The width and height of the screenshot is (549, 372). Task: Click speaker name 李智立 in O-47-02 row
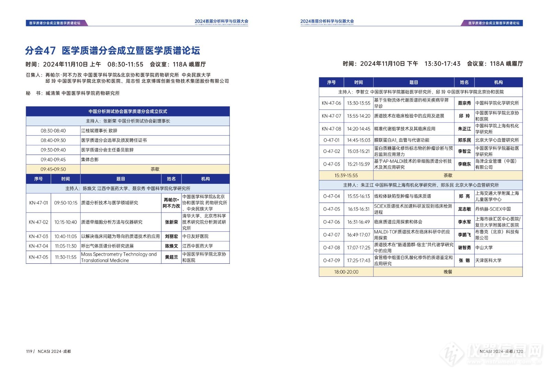coord(464,151)
